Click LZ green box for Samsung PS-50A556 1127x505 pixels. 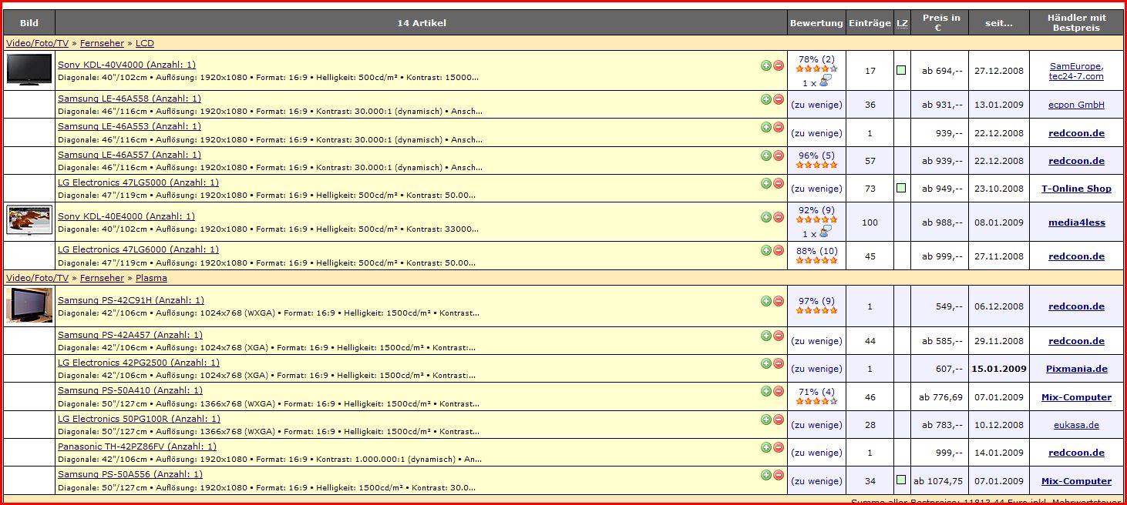tap(901, 480)
